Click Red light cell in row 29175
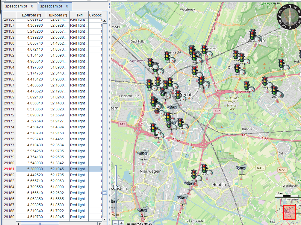Image resolution: width=301 pixels, height=225 pixels. click(x=79, y=133)
